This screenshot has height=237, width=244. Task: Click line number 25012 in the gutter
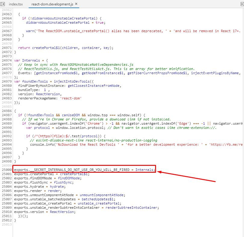click(7, 220)
